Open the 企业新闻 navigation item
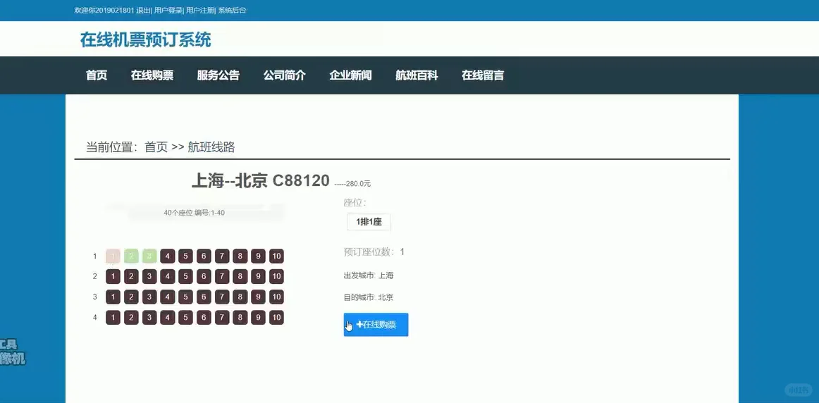 click(350, 75)
